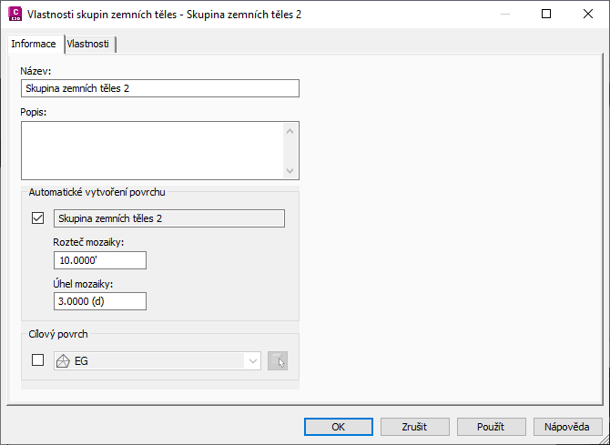Click the surface name field in Automatické vytvoření
Viewport: 610px width, 445px height.
click(169, 218)
